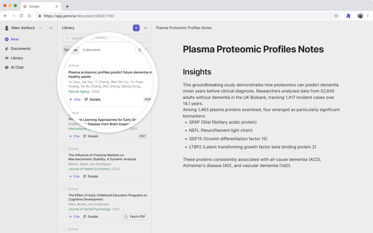Click the Jenni browser extension icon
The width and height of the screenshot is (373, 233).
pyautogui.click(x=348, y=16)
